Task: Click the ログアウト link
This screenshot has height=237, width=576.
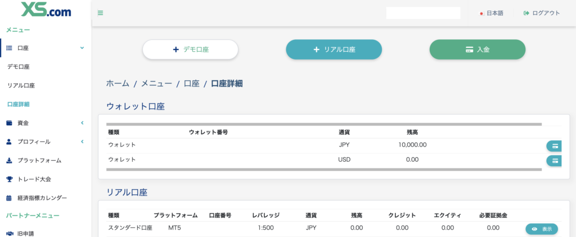Action: (x=541, y=13)
